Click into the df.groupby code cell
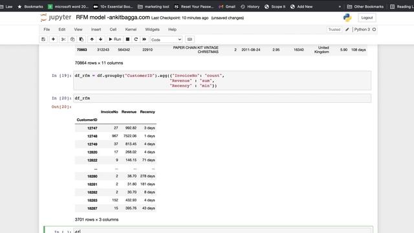 click(x=223, y=80)
